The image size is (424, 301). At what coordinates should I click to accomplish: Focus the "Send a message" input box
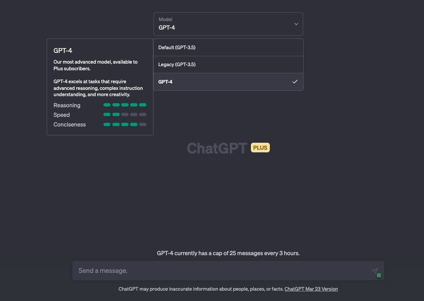(x=220, y=271)
